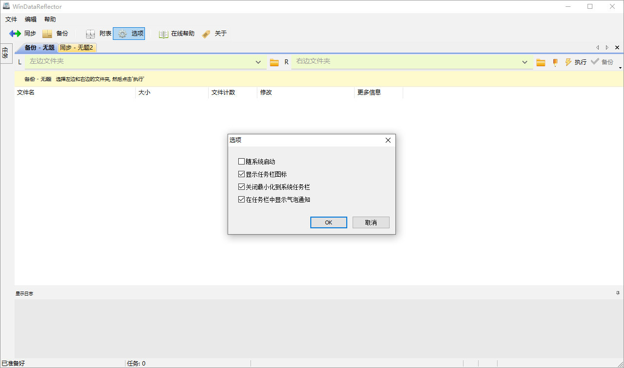The width and height of the screenshot is (624, 368).
Task: Click the 关于 (about) tag toolbar button
Action: (214, 34)
